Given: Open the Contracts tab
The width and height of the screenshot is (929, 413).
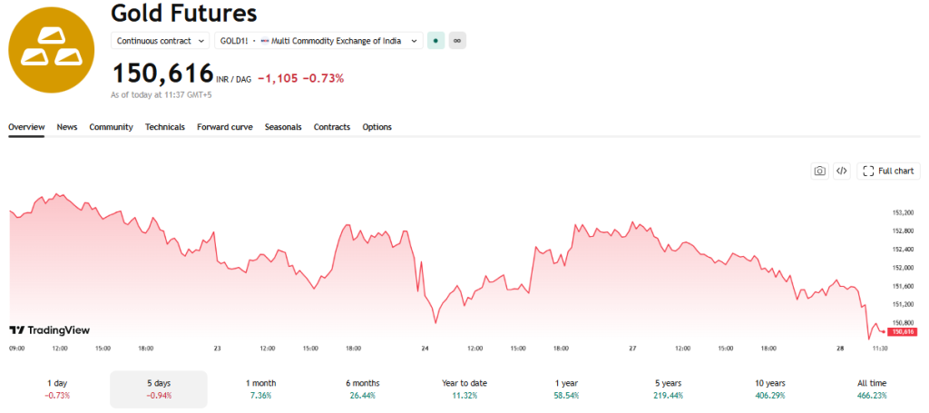Looking at the screenshot, I should click(332, 127).
